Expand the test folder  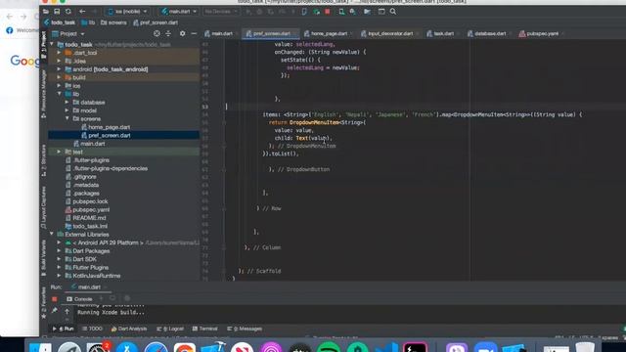(59, 152)
